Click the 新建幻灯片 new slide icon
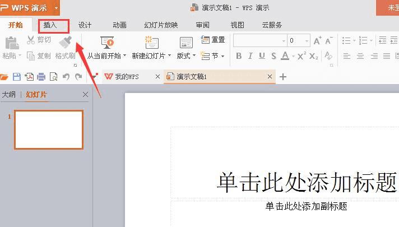The width and height of the screenshot is (399, 227). (x=151, y=43)
